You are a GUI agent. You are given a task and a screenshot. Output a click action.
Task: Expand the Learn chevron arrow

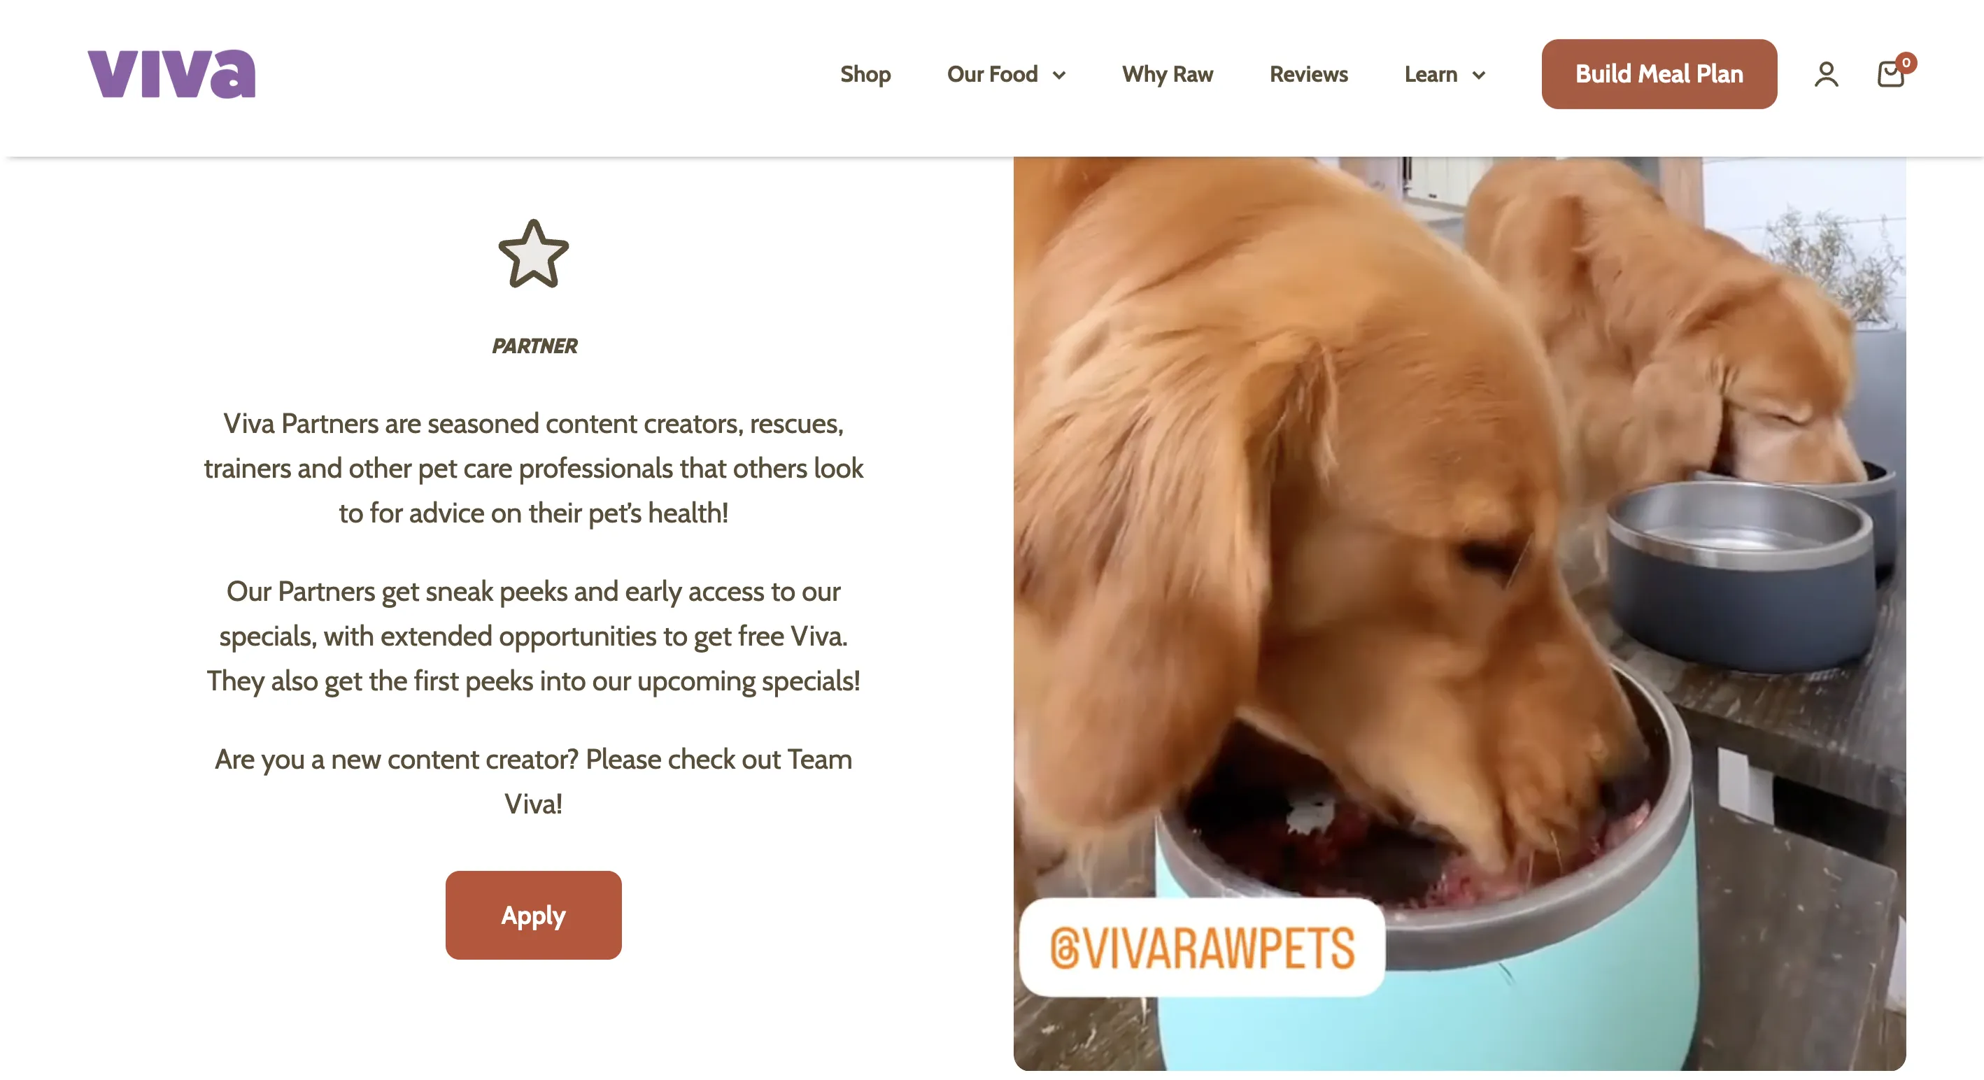(1478, 76)
